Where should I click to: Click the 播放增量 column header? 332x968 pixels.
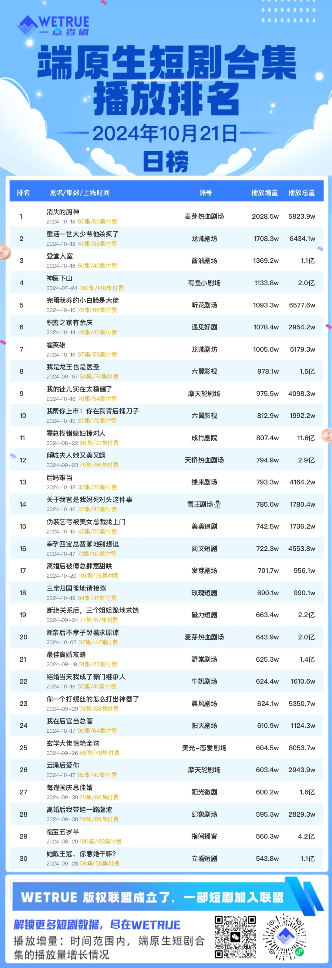(264, 193)
